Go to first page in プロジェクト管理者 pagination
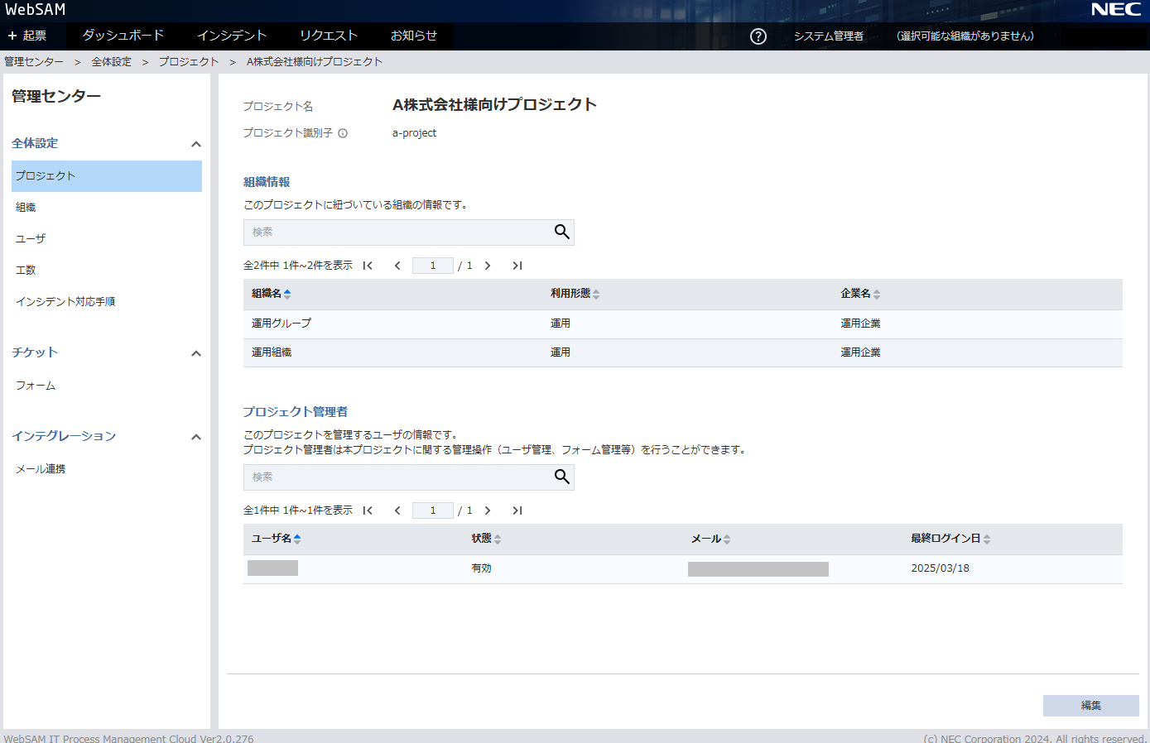1150x743 pixels. tap(368, 511)
